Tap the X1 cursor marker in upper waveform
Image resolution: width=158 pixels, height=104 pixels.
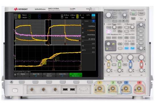point(49,44)
